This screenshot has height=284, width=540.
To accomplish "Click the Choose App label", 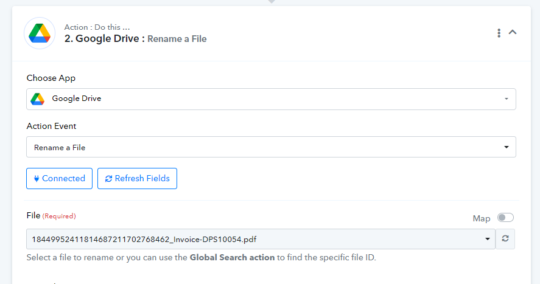I will click(51, 78).
